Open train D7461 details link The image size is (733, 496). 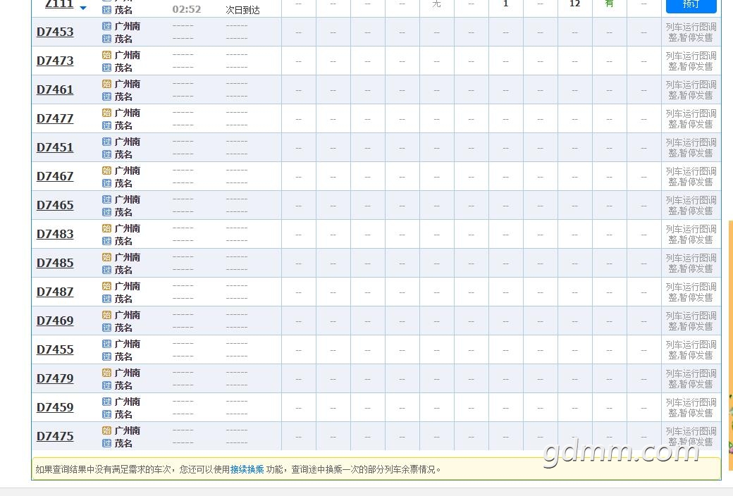[55, 89]
